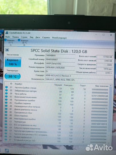
Task: Open the Сервис menu
Action: pyautogui.click(x=24, y=37)
